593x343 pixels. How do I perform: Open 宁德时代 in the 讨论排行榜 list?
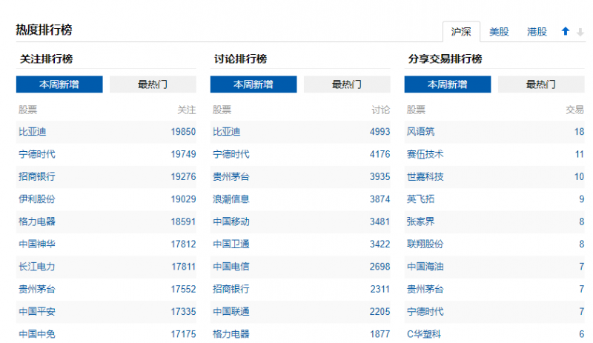click(x=231, y=154)
